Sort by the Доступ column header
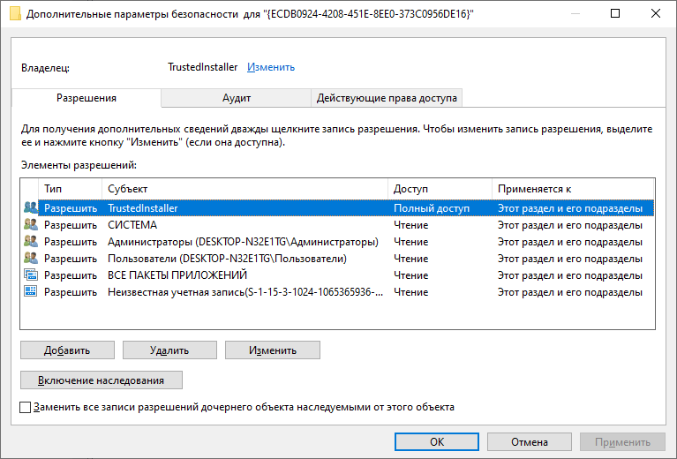This screenshot has height=459, width=677. click(440, 189)
